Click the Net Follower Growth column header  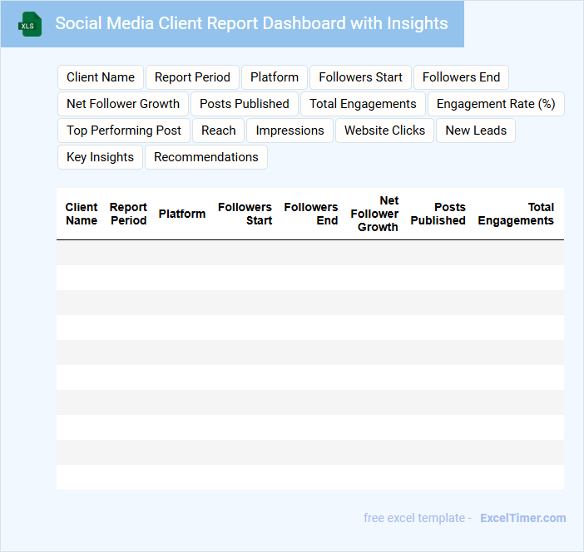pyautogui.click(x=375, y=214)
